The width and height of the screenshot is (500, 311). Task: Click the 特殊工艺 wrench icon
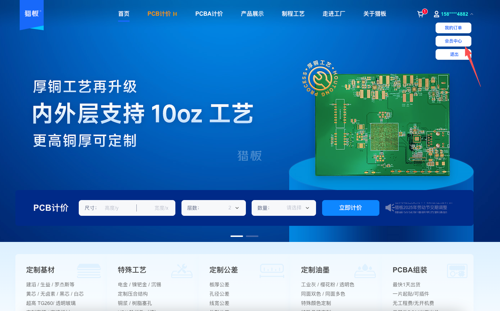pyautogui.click(x=182, y=271)
